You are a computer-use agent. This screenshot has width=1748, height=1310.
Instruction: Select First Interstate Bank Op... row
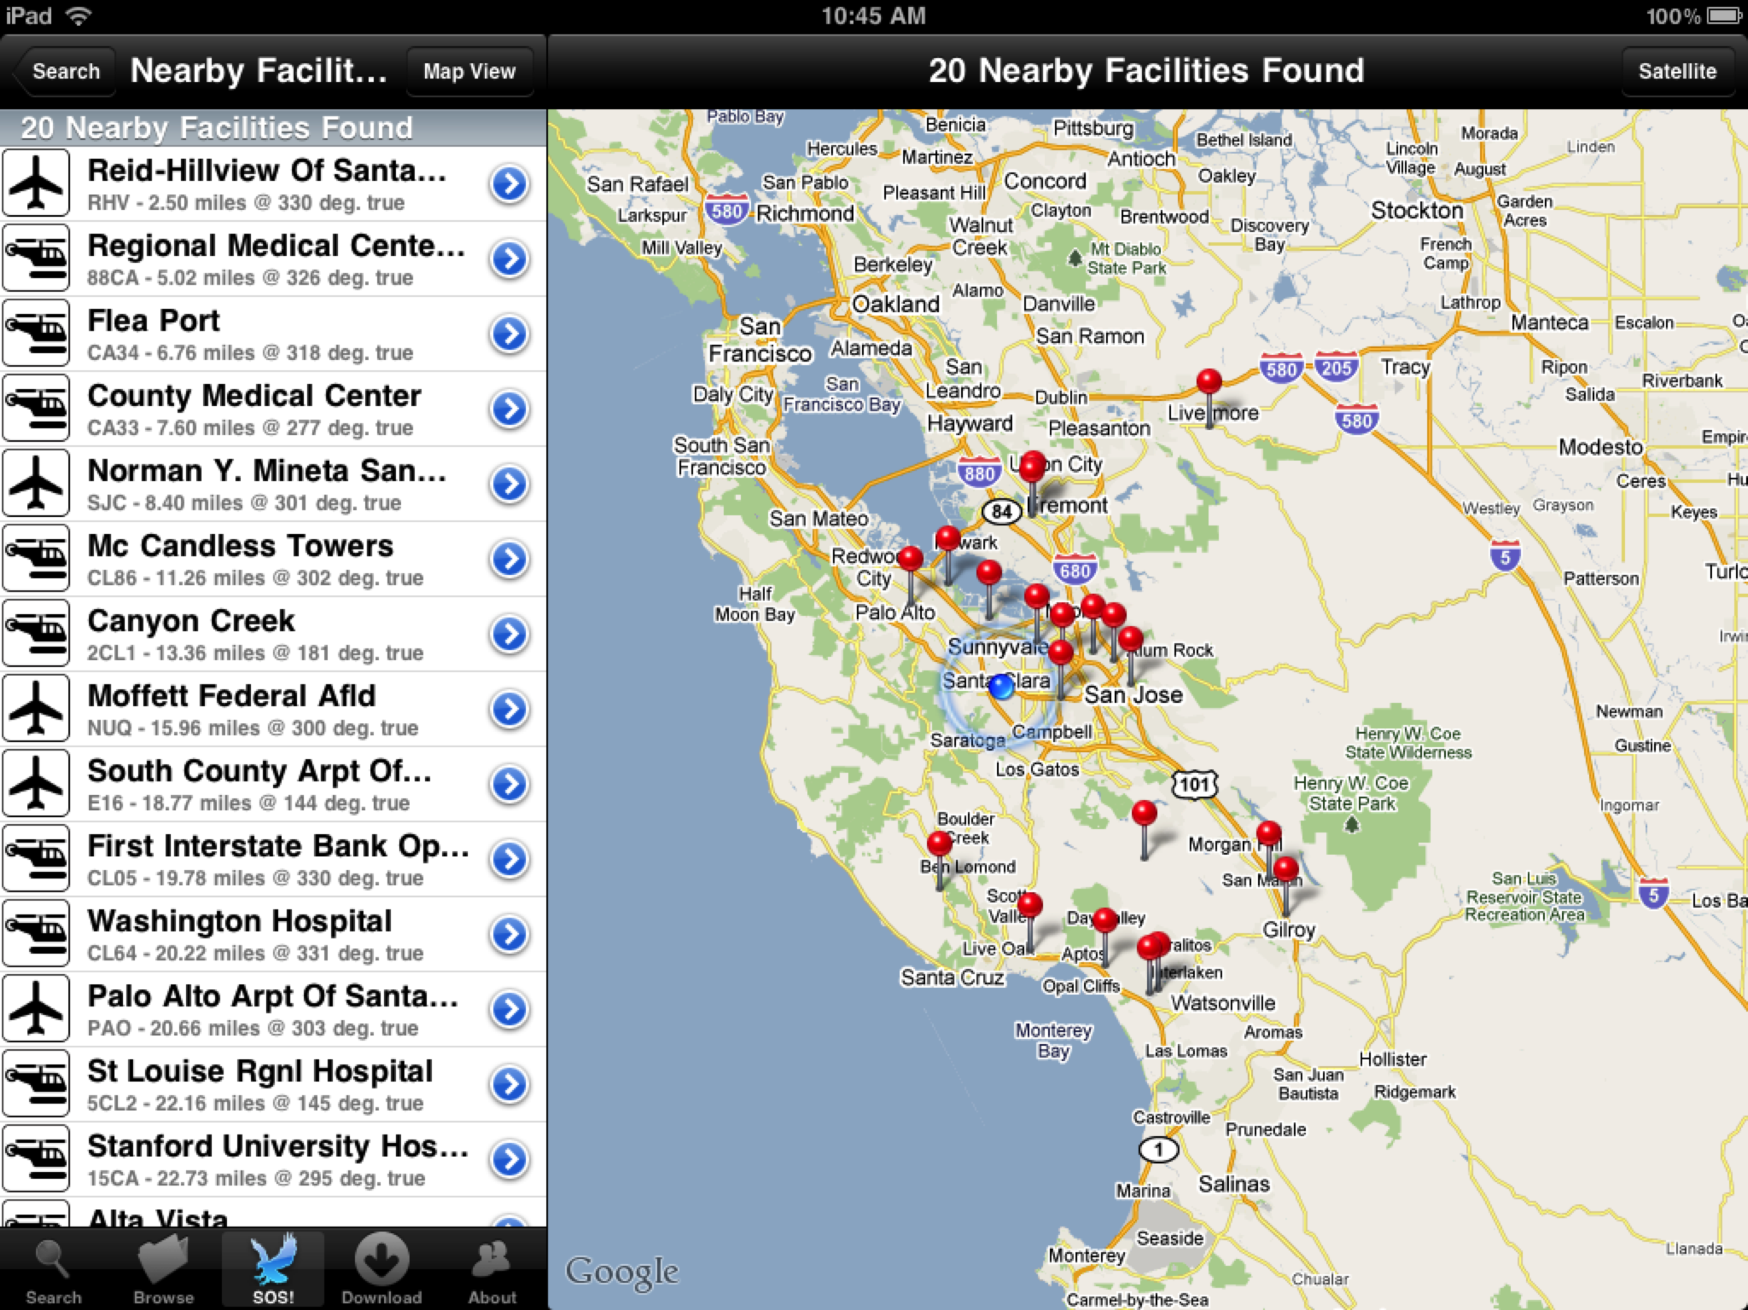click(x=273, y=859)
